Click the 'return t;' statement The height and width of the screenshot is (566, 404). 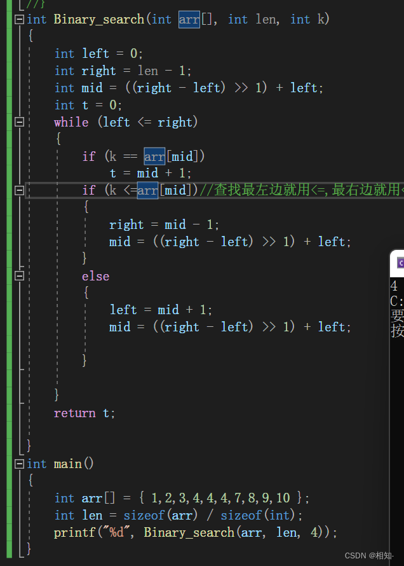point(84,413)
